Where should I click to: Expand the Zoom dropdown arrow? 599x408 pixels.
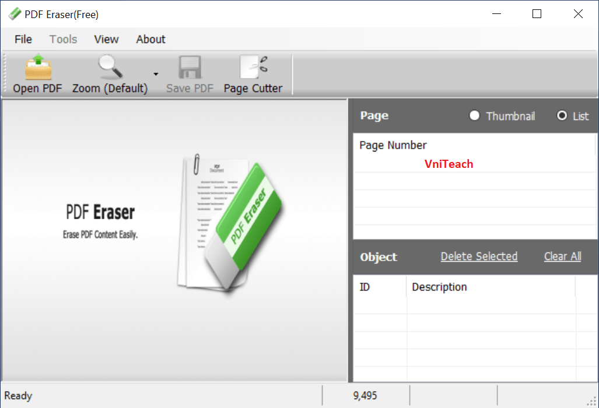156,74
